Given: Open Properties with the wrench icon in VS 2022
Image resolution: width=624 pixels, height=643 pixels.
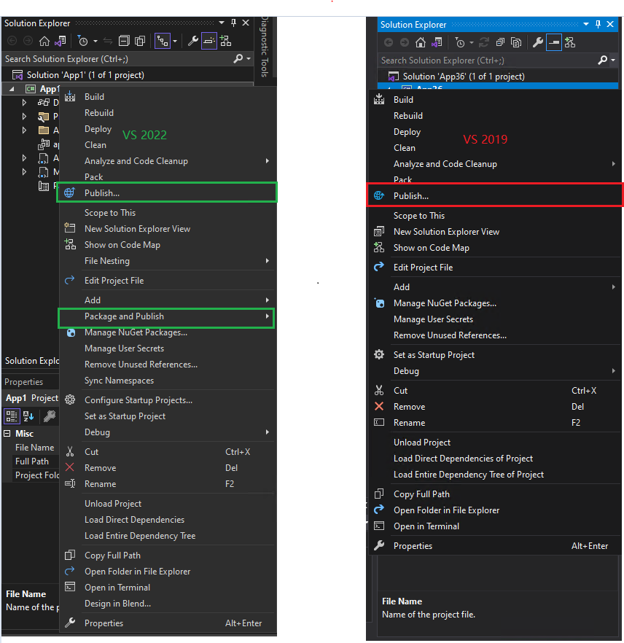Looking at the screenshot, I should 194,40.
